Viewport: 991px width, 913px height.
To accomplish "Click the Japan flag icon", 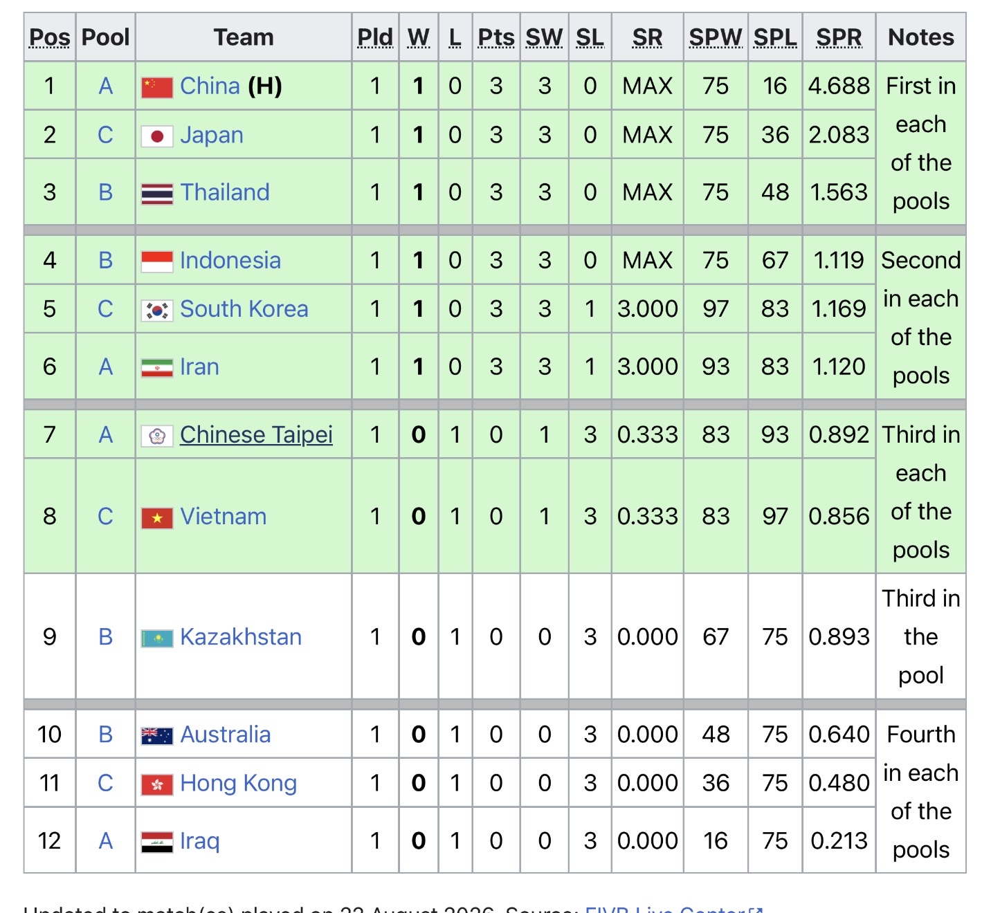I will [x=157, y=136].
